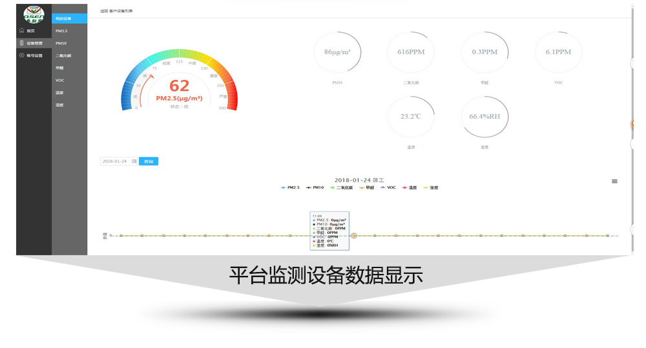Open 甲醛 in the left submenu
The image size is (646, 348).
pyautogui.click(x=60, y=68)
